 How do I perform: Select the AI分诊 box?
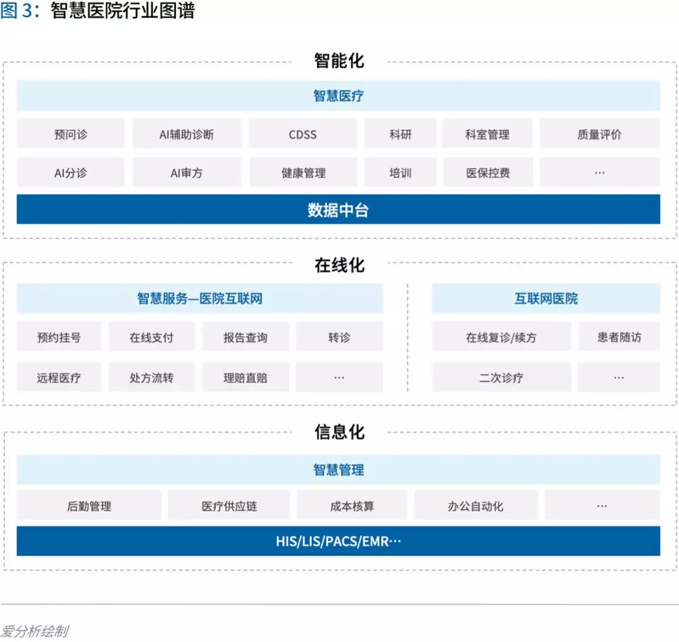pos(70,172)
